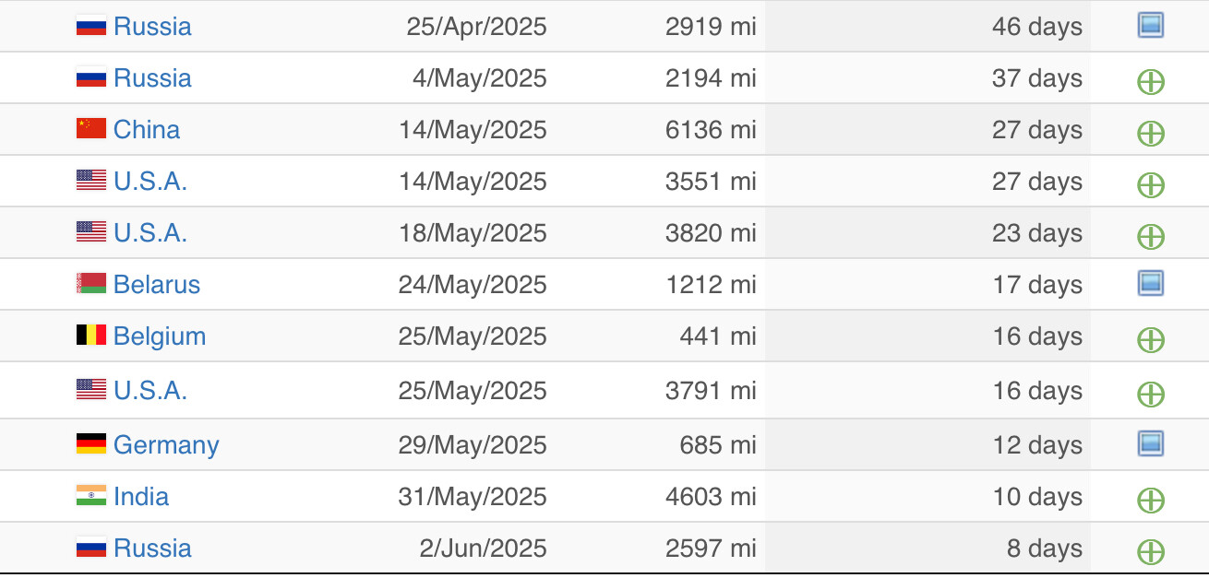This screenshot has width=1209, height=578.
Task: Expand the U.S.A. 3791 mi entry plus icon
Action: point(1150,395)
